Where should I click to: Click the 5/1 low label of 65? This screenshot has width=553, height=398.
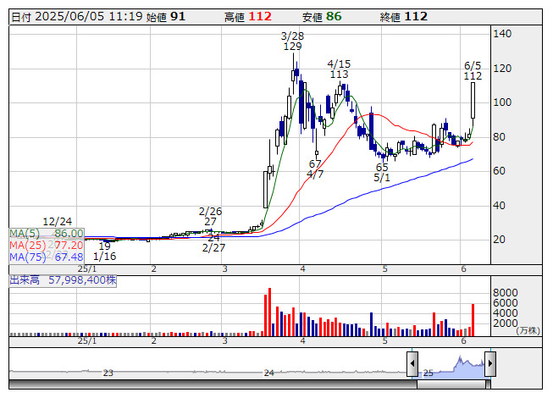tap(382, 173)
